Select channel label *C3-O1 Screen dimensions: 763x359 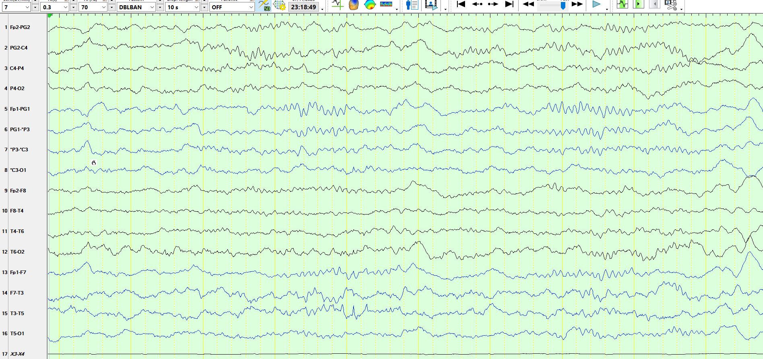tap(18, 170)
